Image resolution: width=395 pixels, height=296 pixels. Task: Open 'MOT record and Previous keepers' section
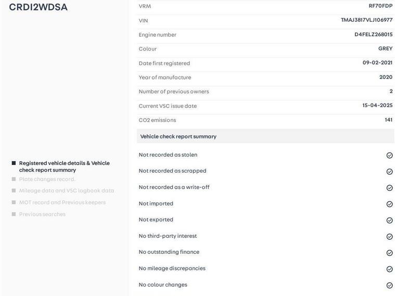click(62, 202)
